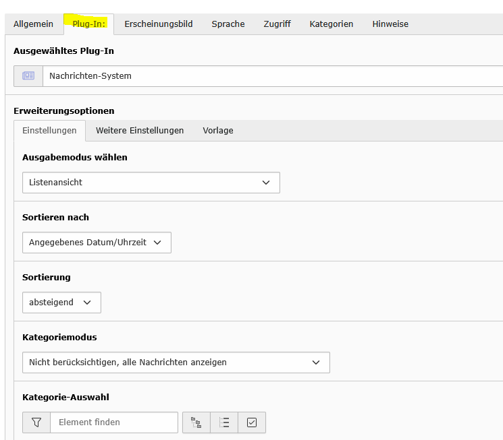503x440 pixels.
Task: Open the Weitere Einstellungen sub-tab
Action: click(x=140, y=131)
